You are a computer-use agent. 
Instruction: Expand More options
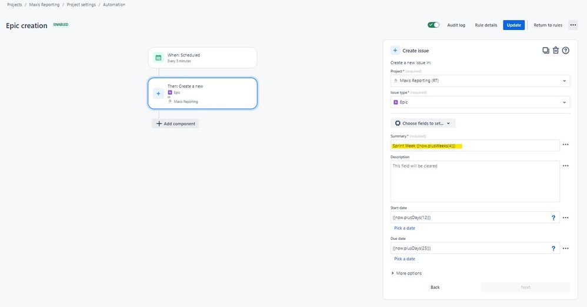[x=406, y=273]
